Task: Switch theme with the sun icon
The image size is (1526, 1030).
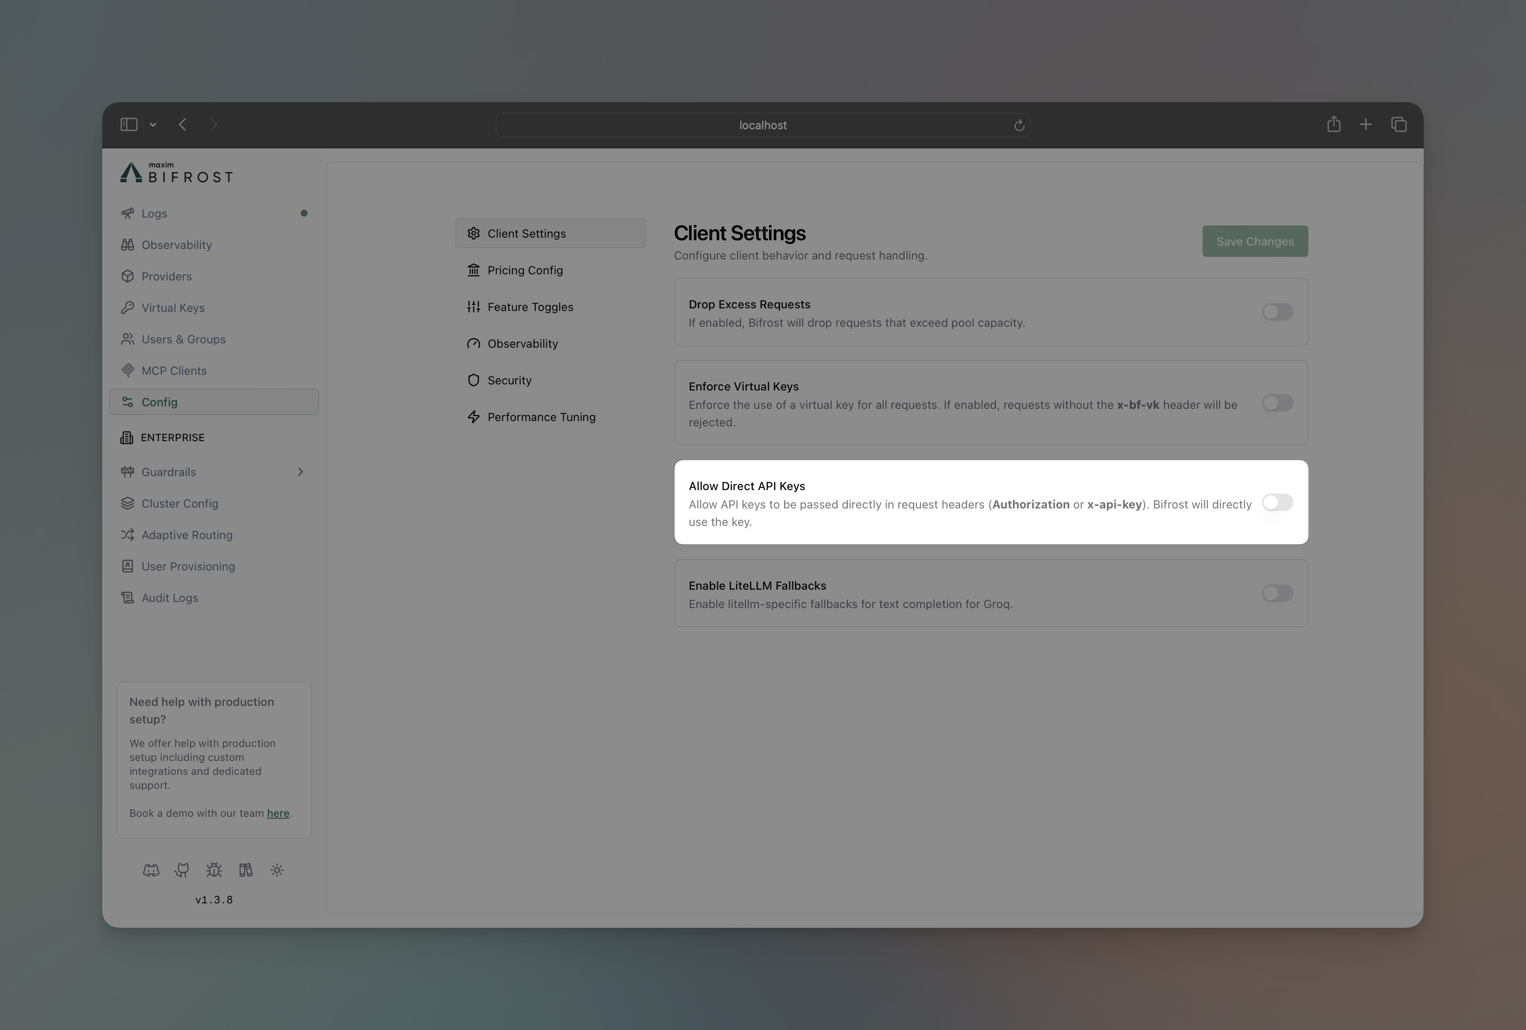Action: (277, 870)
